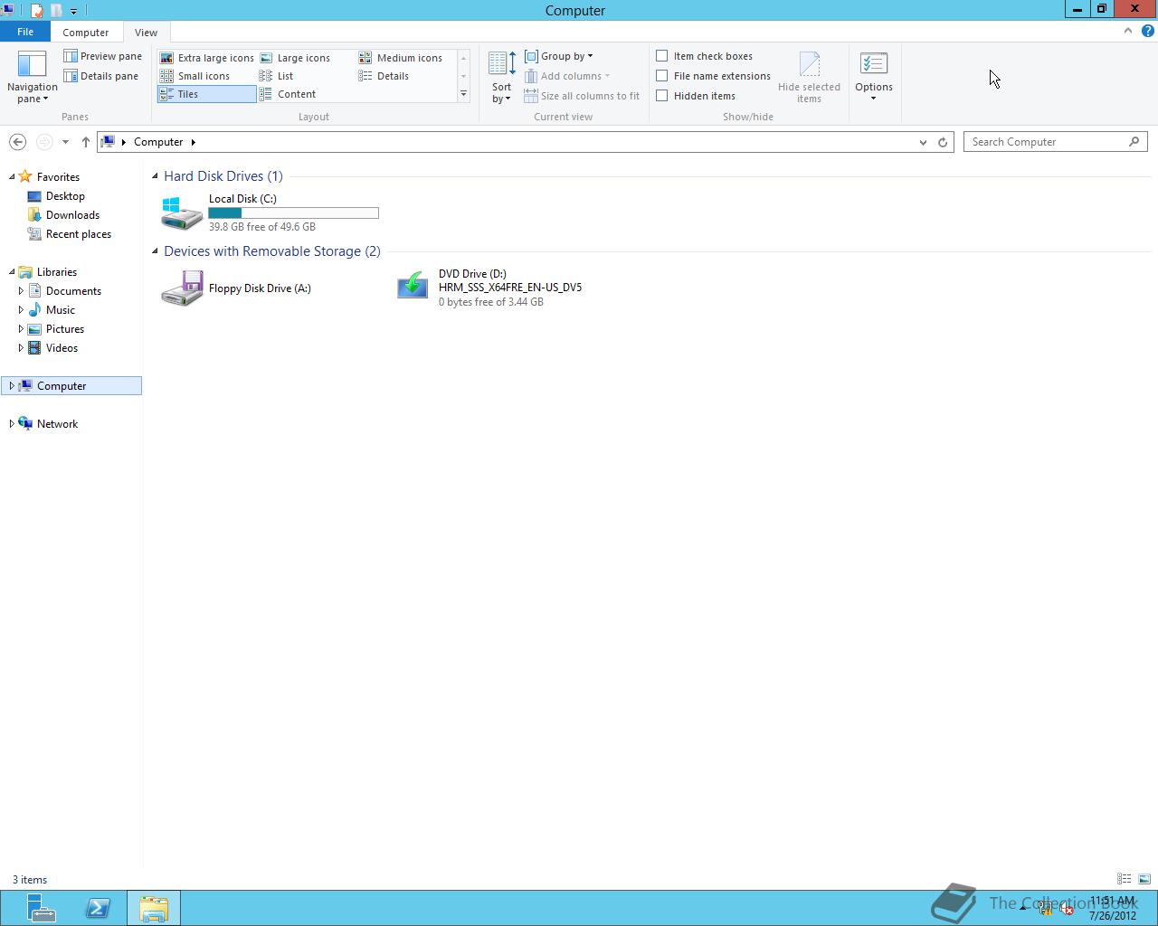Toggle the Preview pane
Screen dimensions: 1158x926
pos(102,56)
